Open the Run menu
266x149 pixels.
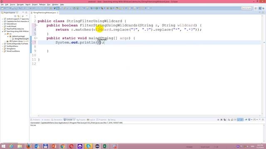pyautogui.click(x=49, y=5)
